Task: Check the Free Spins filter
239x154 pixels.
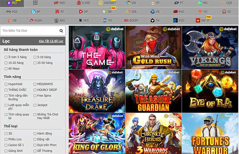Action: 35,96
